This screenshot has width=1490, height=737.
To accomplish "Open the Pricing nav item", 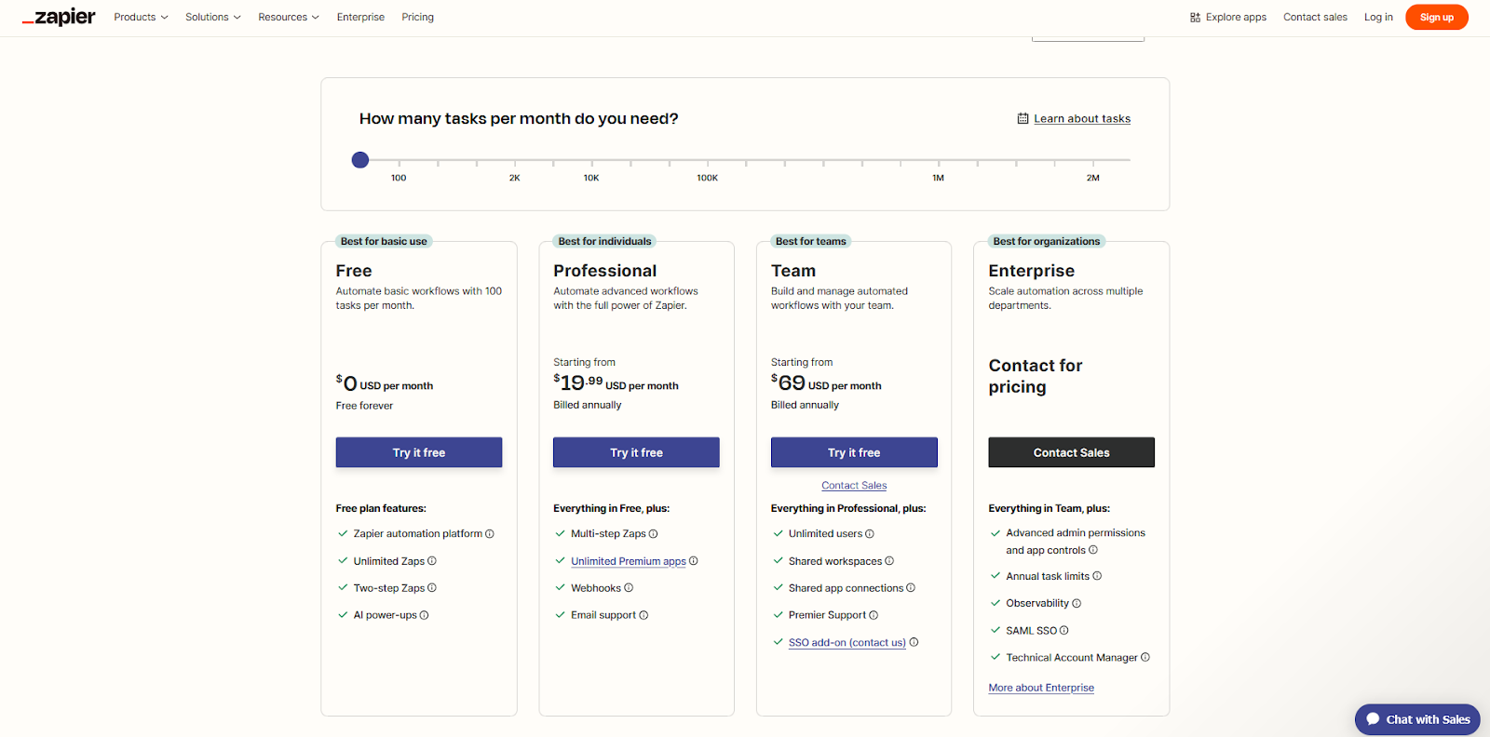I will (x=418, y=18).
